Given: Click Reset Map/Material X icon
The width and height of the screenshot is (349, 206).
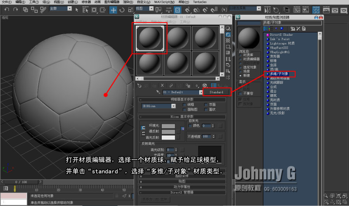Looking at the screenshot, I should [x=162, y=85].
